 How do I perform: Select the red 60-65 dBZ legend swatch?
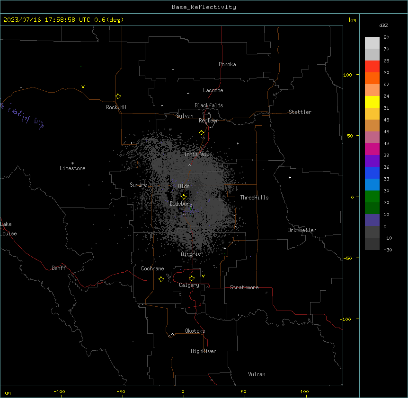(x=372, y=67)
